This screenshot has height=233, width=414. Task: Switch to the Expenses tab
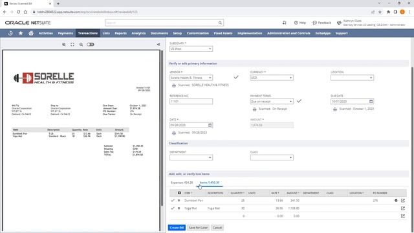tap(182, 183)
